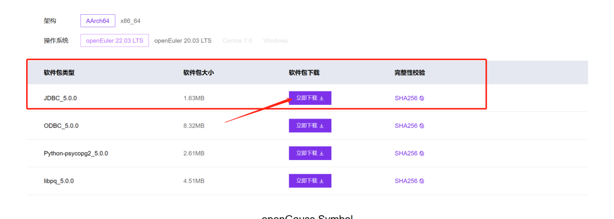Viewport: 614px width, 219px height.
Task: Click download arrow icon in ODBC_5.0.0 row
Action: click(x=321, y=126)
